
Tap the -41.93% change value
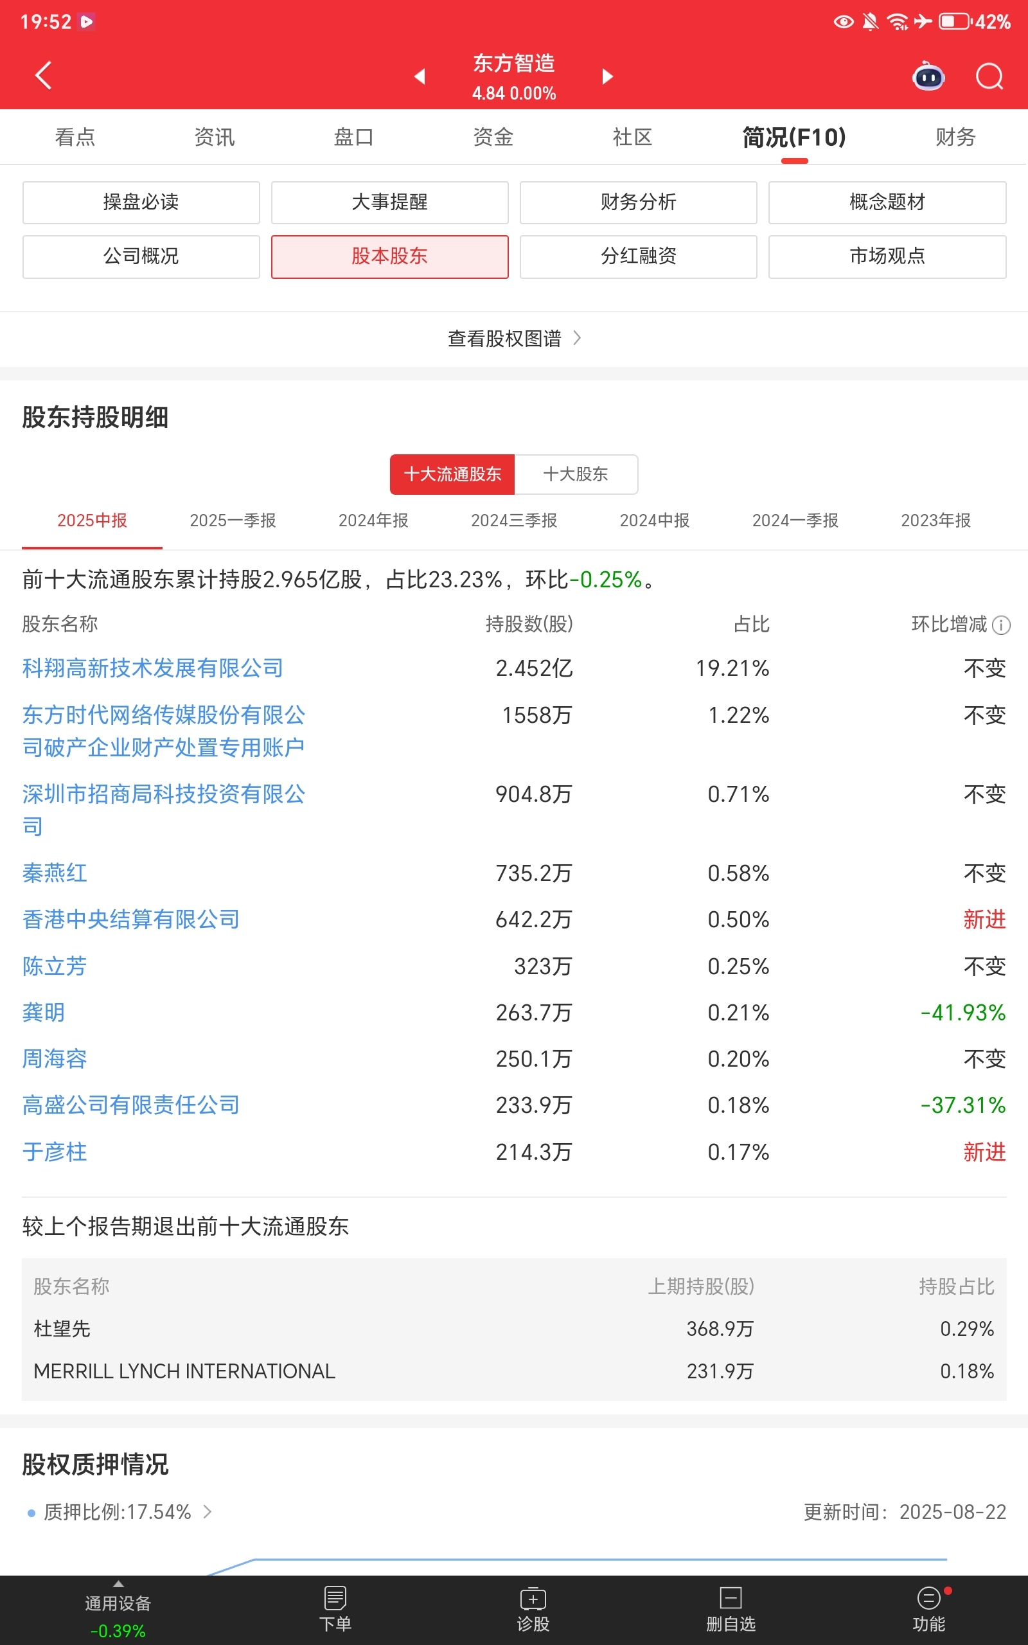click(x=962, y=1013)
